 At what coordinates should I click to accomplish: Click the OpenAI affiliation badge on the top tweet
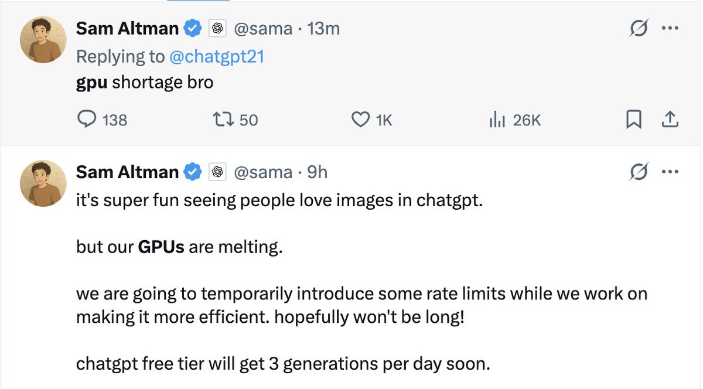click(x=217, y=28)
